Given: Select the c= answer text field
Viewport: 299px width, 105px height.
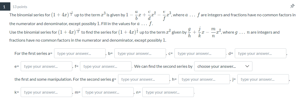Looking at the screenshot, I should pos(200,54).
